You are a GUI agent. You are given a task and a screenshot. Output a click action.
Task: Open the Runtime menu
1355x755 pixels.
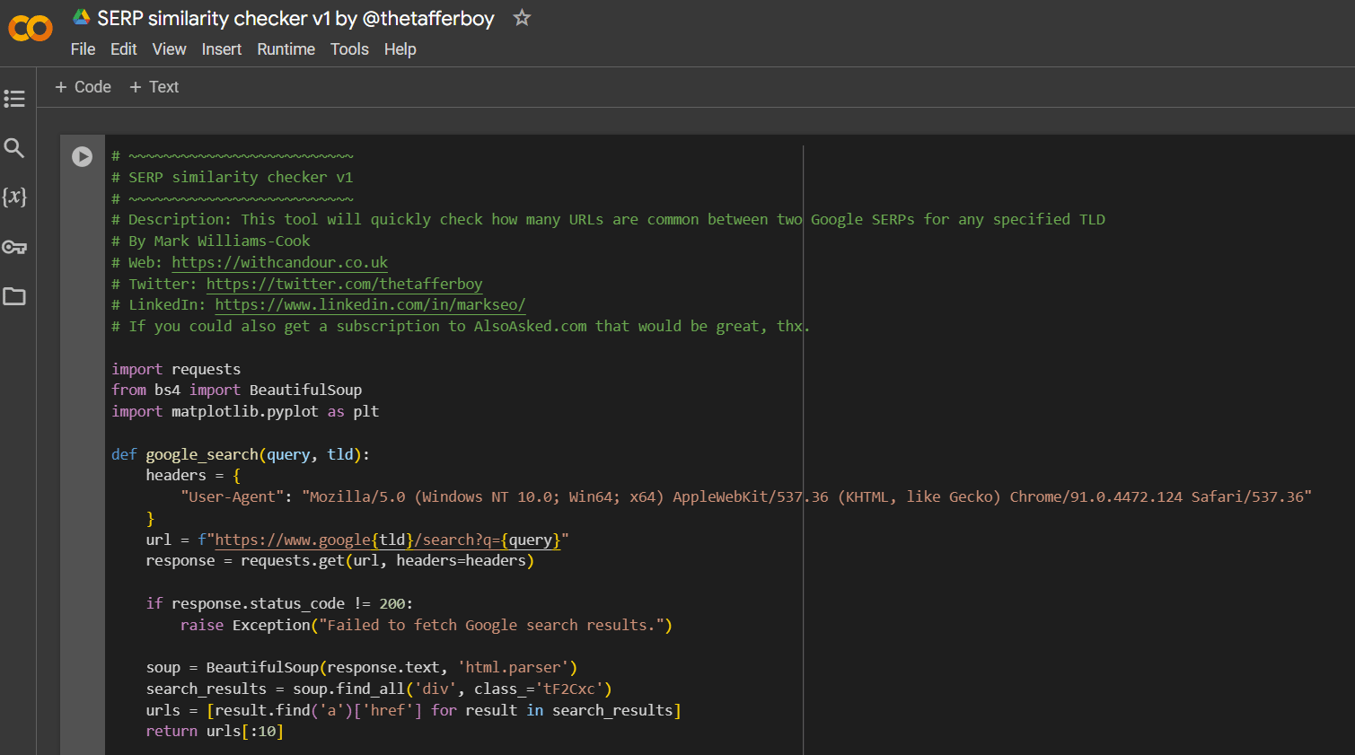pos(286,49)
